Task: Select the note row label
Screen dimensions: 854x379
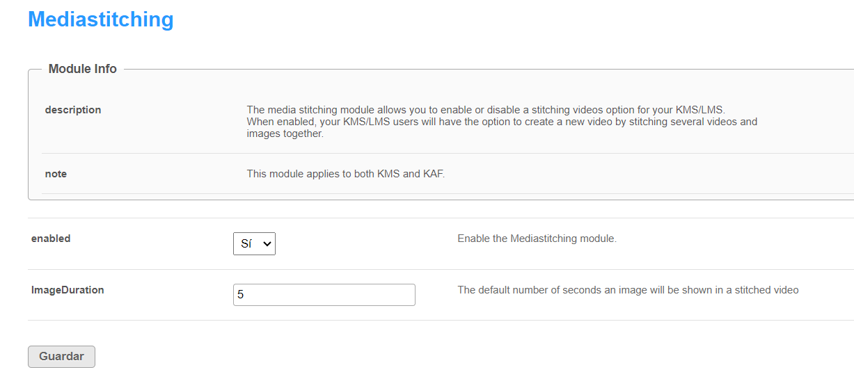Action: coord(56,174)
